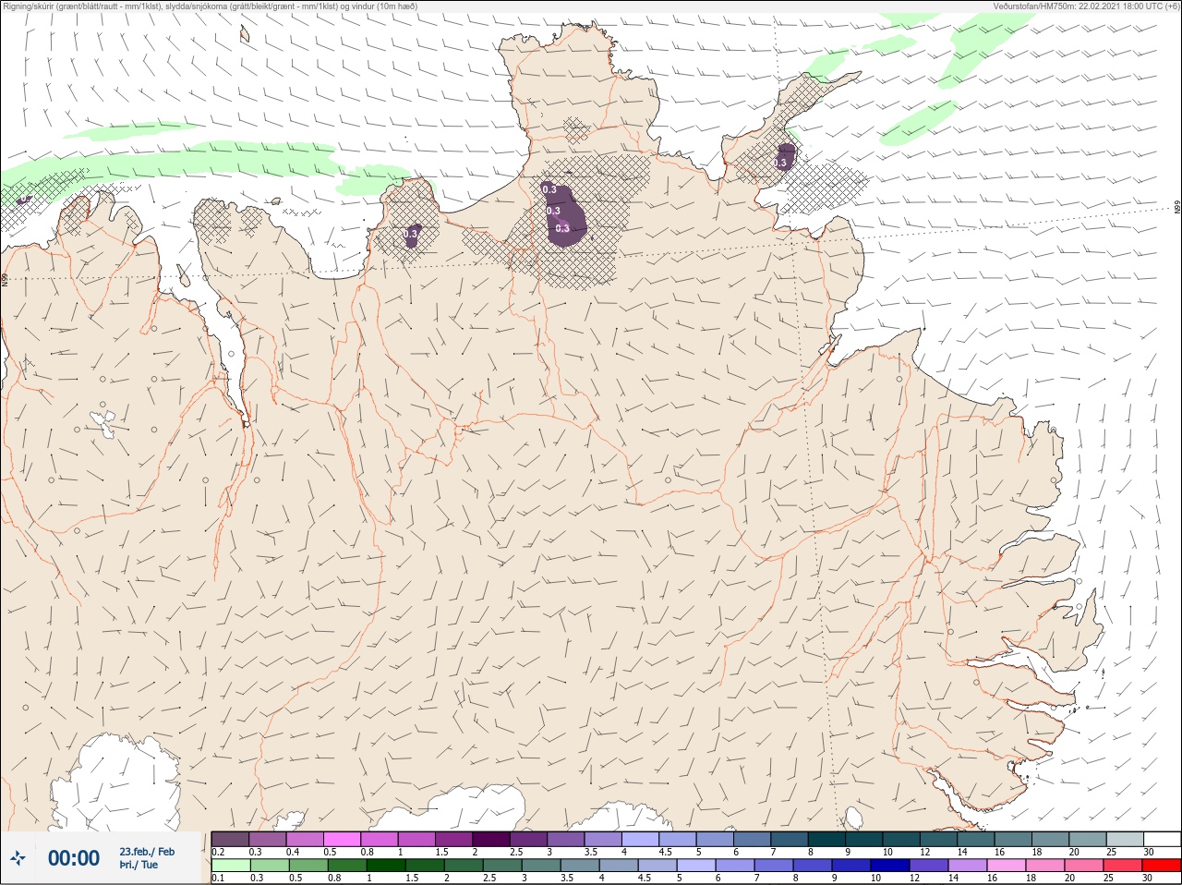Select the white 30 swatch in top legend row
Viewport: 1182px width, 885px height.
tap(1162, 839)
